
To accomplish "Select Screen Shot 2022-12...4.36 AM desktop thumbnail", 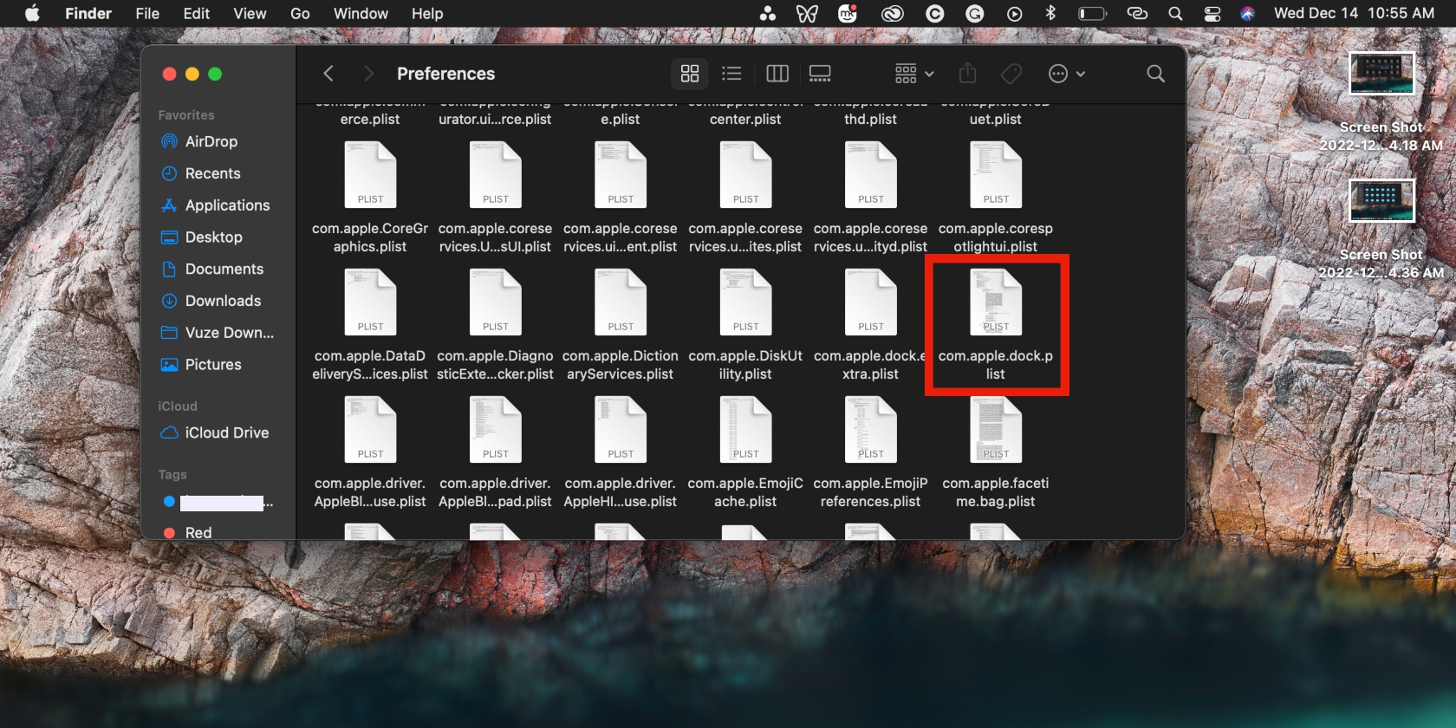I will [1381, 201].
